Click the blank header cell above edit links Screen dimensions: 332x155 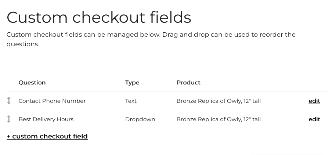314,83
